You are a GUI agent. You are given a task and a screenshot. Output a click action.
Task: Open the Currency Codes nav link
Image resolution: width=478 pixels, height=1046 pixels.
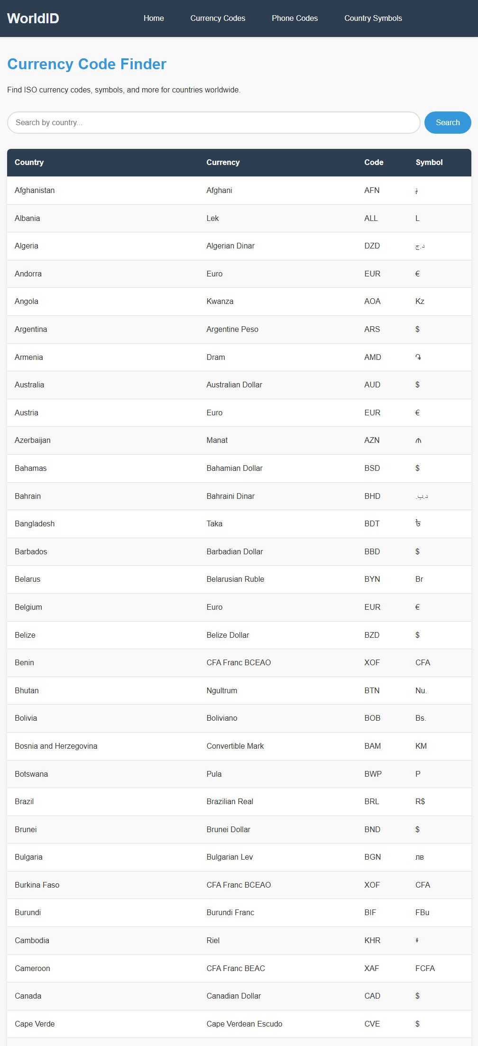coord(218,18)
